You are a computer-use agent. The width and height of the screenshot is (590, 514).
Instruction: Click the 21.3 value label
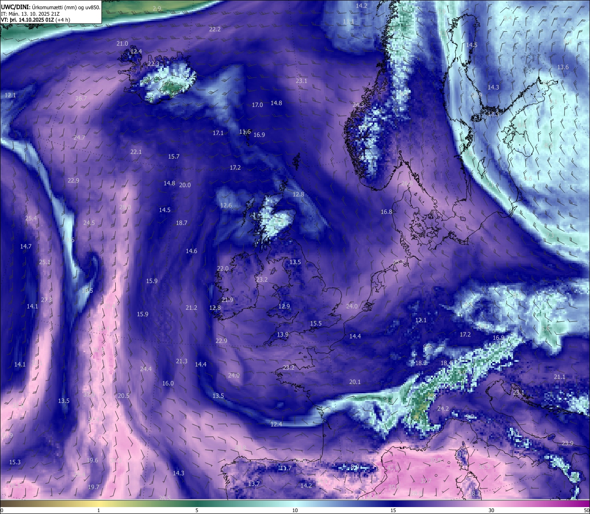click(182, 361)
